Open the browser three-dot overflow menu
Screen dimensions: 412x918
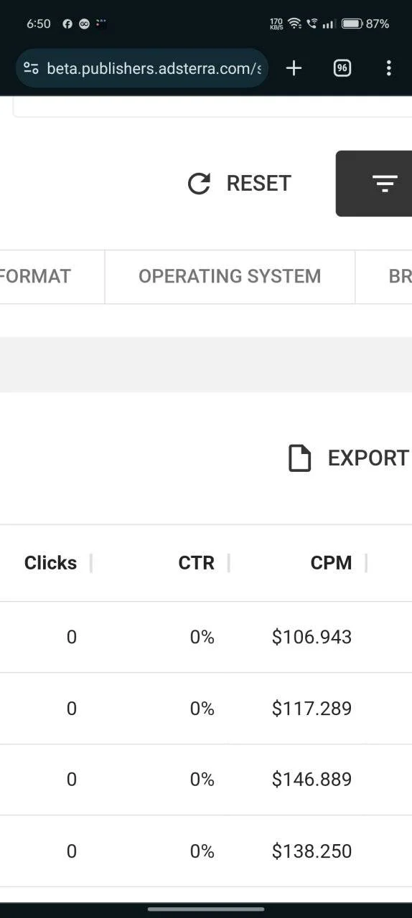coord(388,68)
